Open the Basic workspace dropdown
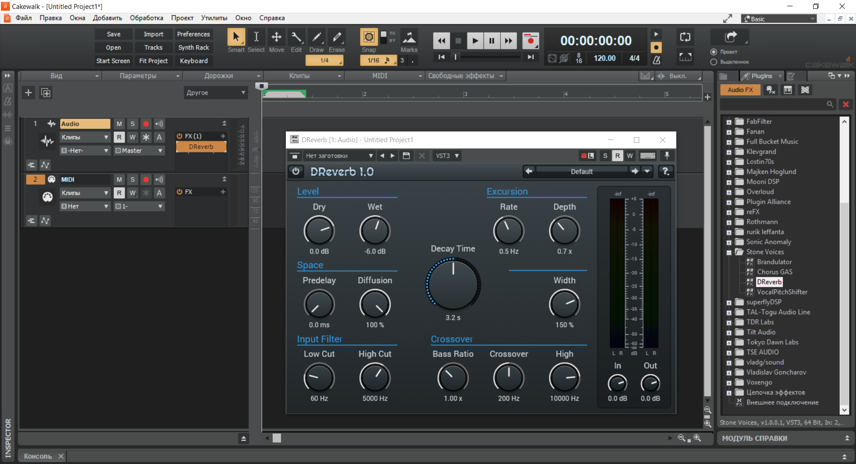 click(779, 19)
